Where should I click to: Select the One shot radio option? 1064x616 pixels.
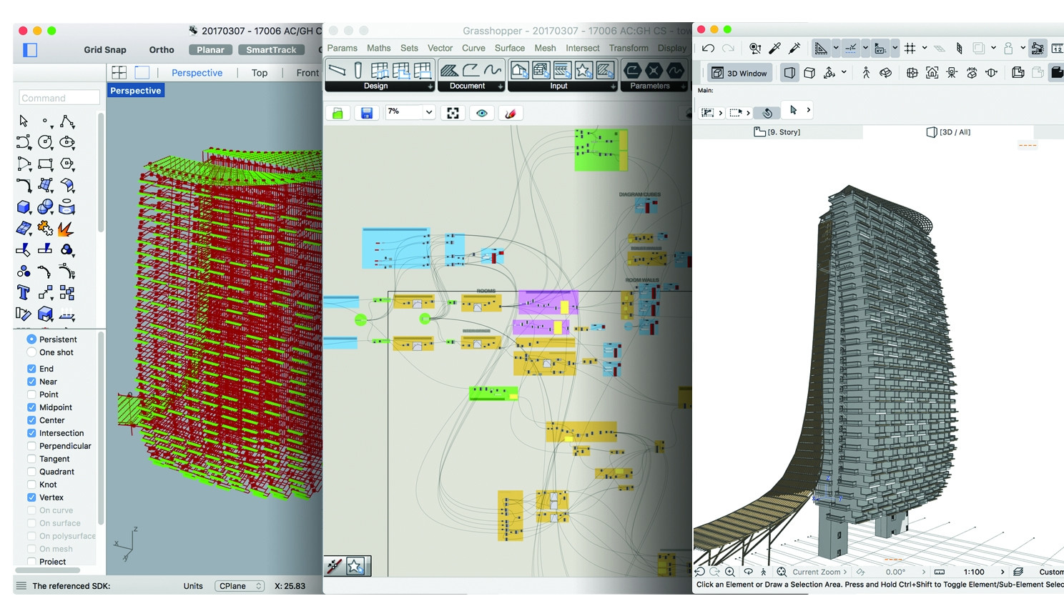pyautogui.click(x=31, y=352)
